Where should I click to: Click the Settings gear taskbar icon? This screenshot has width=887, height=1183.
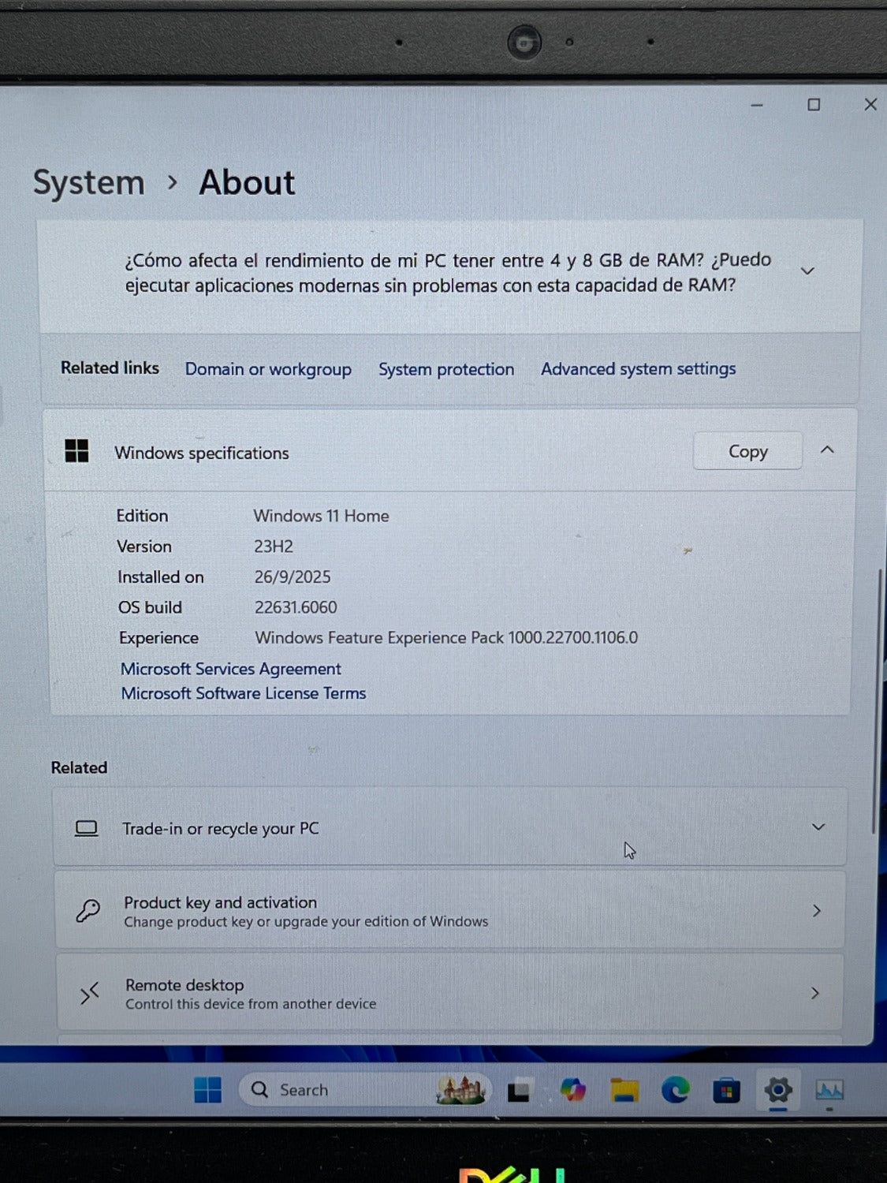pos(777,1091)
